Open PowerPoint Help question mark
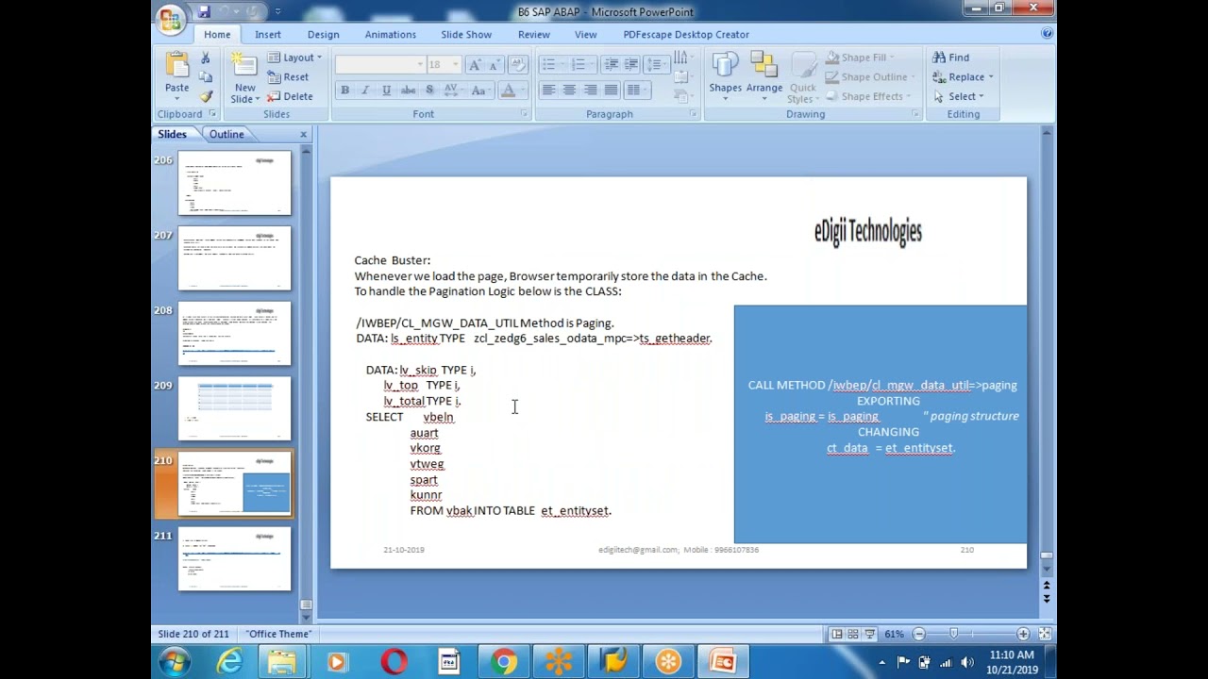Image resolution: width=1208 pixels, height=679 pixels. click(1047, 34)
